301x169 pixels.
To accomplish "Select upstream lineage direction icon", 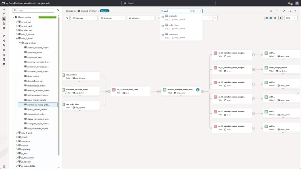I will click(266, 18).
